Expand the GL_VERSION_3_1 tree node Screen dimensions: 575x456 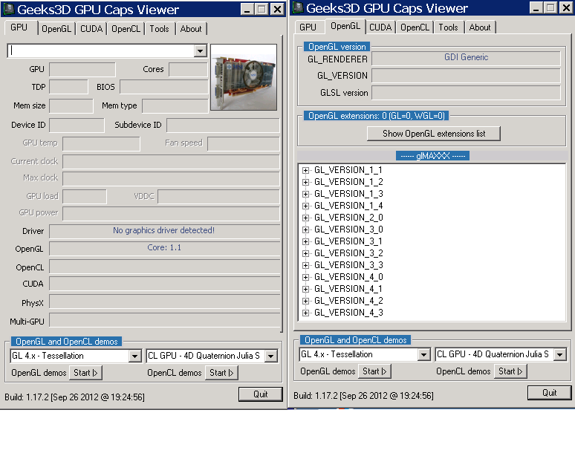tap(305, 241)
